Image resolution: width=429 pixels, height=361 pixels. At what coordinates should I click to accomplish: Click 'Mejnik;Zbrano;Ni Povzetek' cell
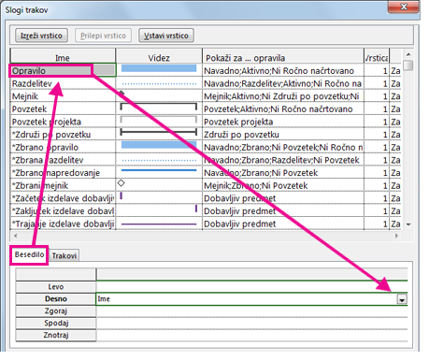point(283,186)
